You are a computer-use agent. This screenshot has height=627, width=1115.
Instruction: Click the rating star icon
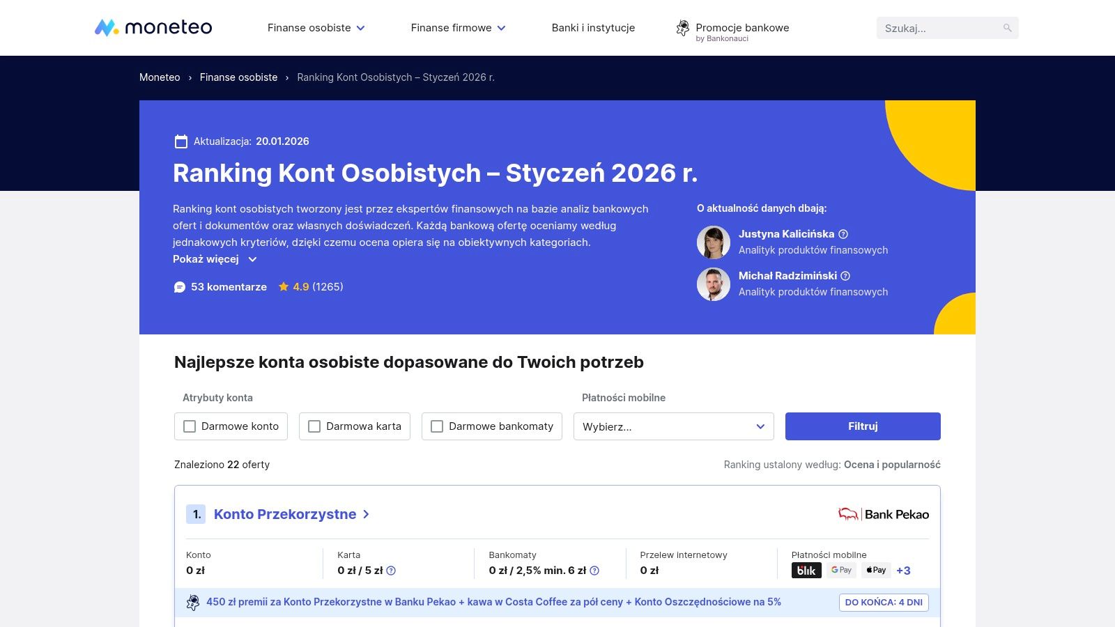pyautogui.click(x=284, y=286)
